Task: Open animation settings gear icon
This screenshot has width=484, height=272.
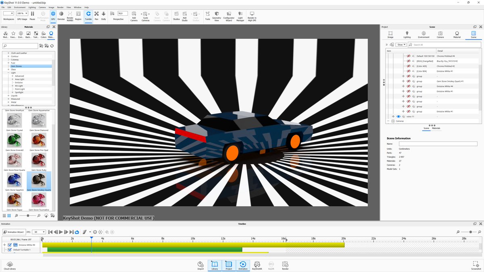Action: [x=95, y=232]
